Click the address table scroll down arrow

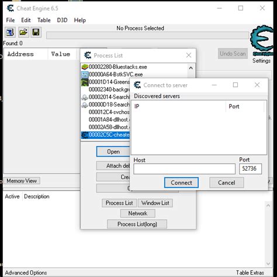click(x=268, y=264)
